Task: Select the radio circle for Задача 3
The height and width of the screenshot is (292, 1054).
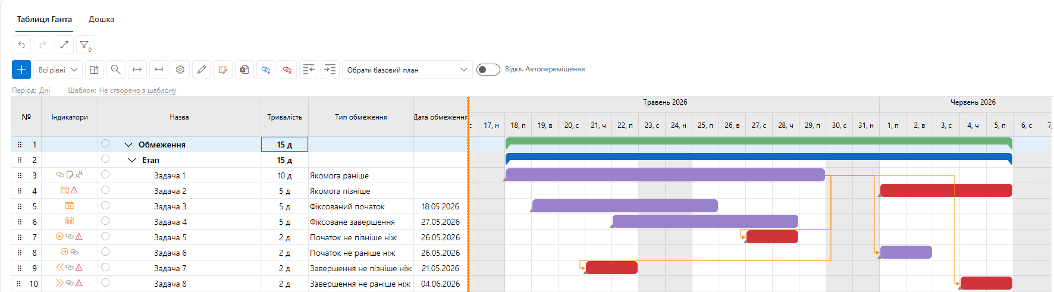Action: click(x=105, y=205)
